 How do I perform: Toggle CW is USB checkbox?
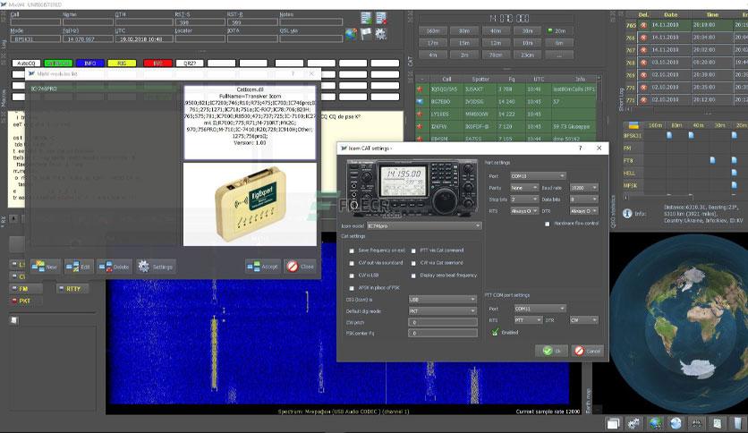[352, 276]
